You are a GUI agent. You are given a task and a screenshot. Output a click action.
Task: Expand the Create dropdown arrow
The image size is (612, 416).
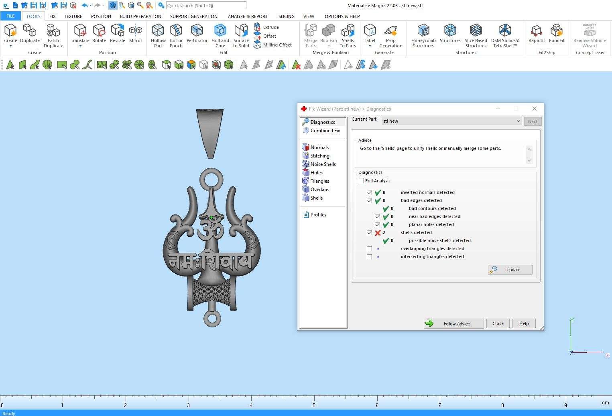click(x=10, y=46)
